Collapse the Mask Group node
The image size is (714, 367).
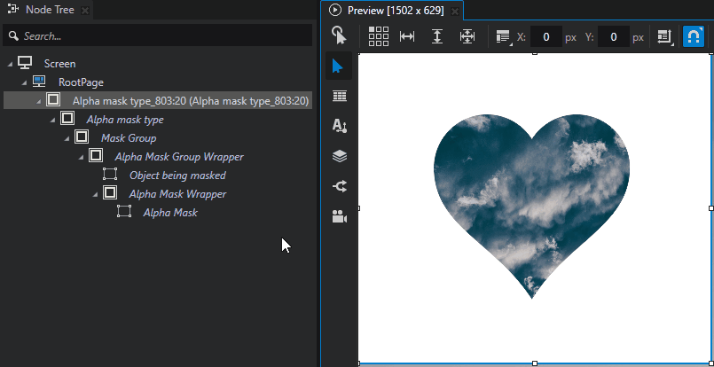(67, 138)
